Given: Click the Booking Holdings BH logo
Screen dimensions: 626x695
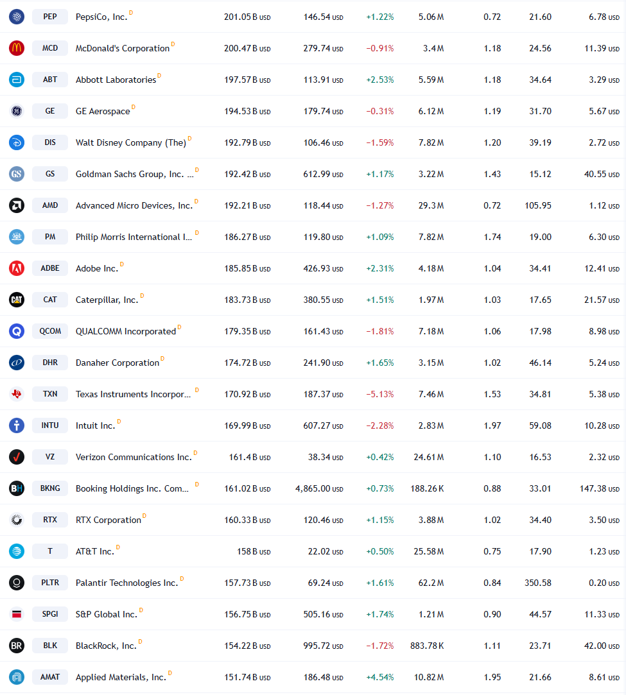Looking at the screenshot, I should [x=17, y=488].
